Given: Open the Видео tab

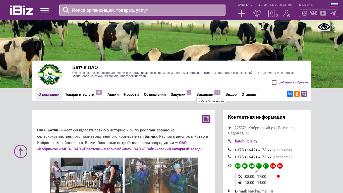Looking at the screenshot, I should [231, 94].
